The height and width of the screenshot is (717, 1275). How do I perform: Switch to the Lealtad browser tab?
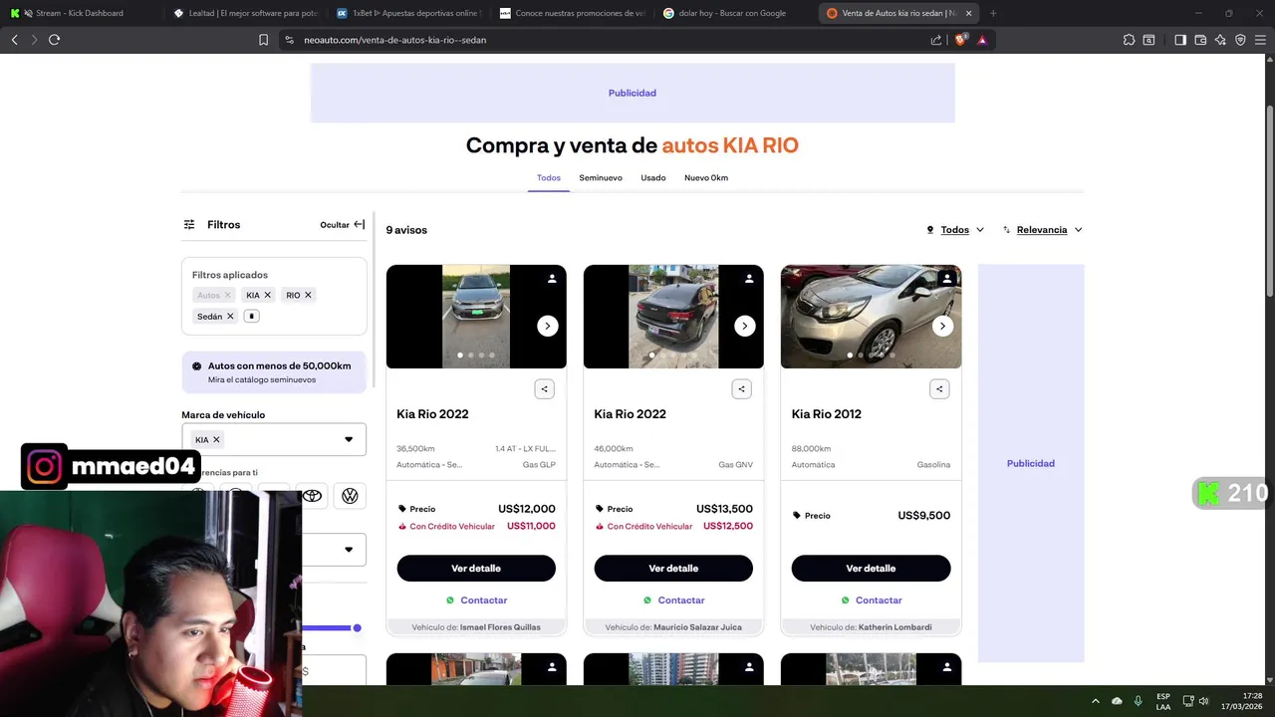tap(246, 13)
